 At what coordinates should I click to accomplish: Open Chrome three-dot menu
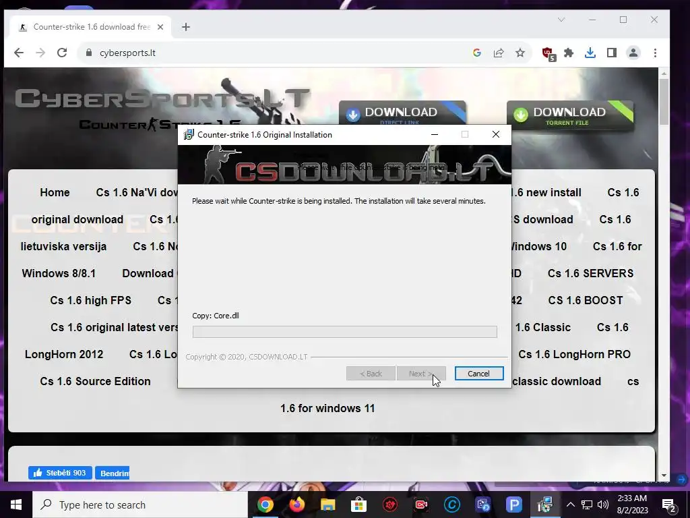coord(655,53)
